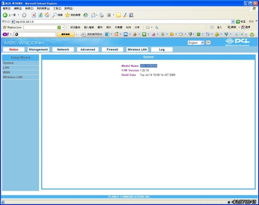Screen dimensions: 259x205
Task: Expand the Mail icon dropdown arrow
Action: [x=97, y=15]
